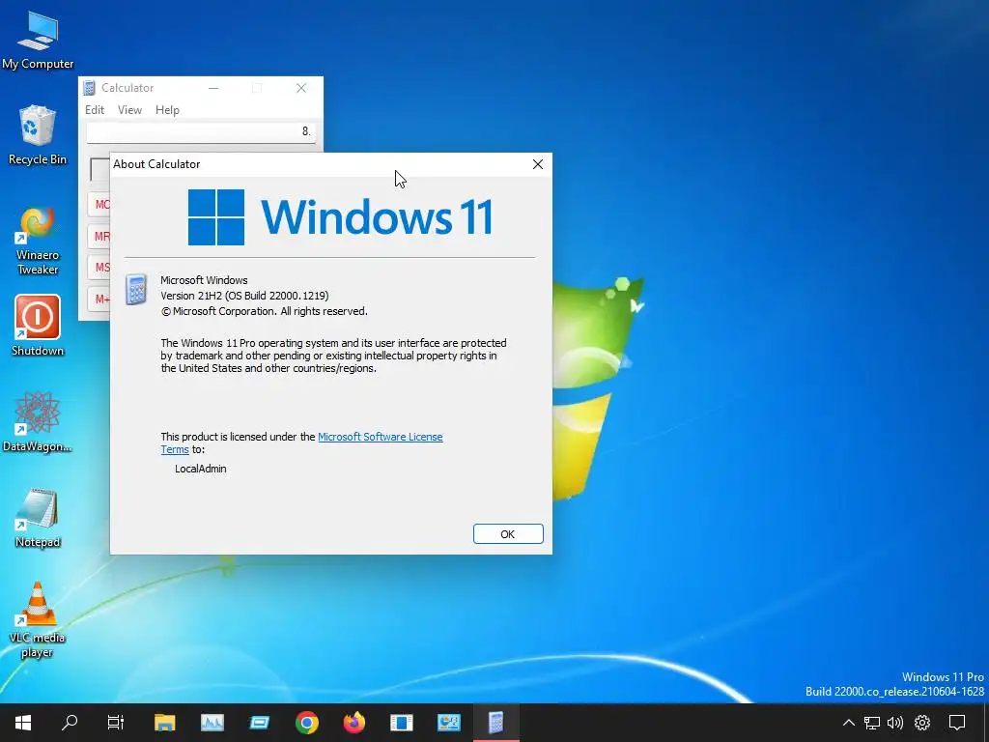Image resolution: width=989 pixels, height=742 pixels.
Task: Click the Calculator display field showing 8
Action: coord(201,131)
